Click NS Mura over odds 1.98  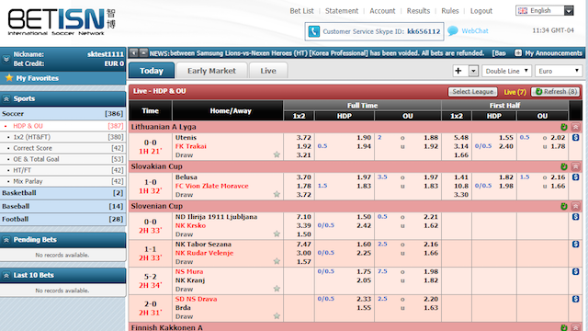431,271
